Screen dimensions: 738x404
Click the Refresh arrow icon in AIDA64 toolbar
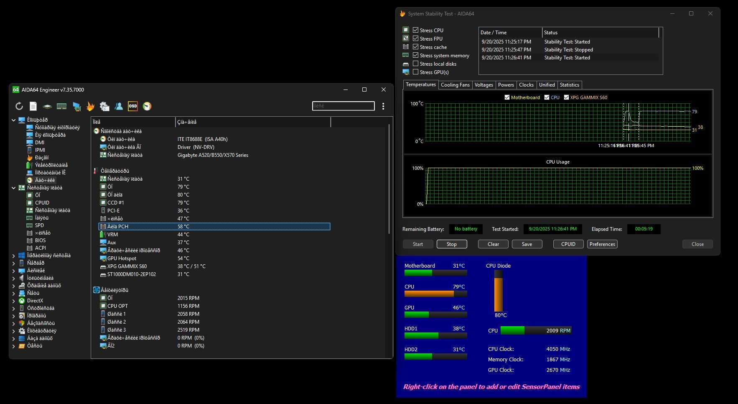tap(19, 106)
